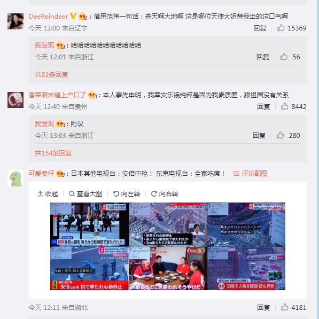Open username link DeeReindeer
The height and width of the screenshot is (319, 319).
point(48,16)
